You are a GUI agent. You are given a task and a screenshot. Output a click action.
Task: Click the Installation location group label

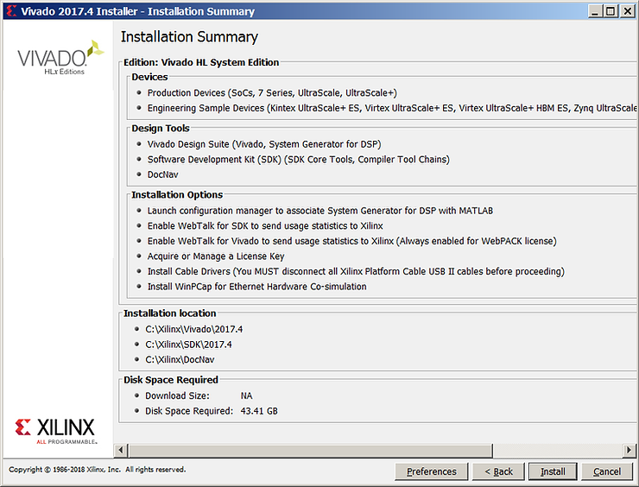coord(169,313)
